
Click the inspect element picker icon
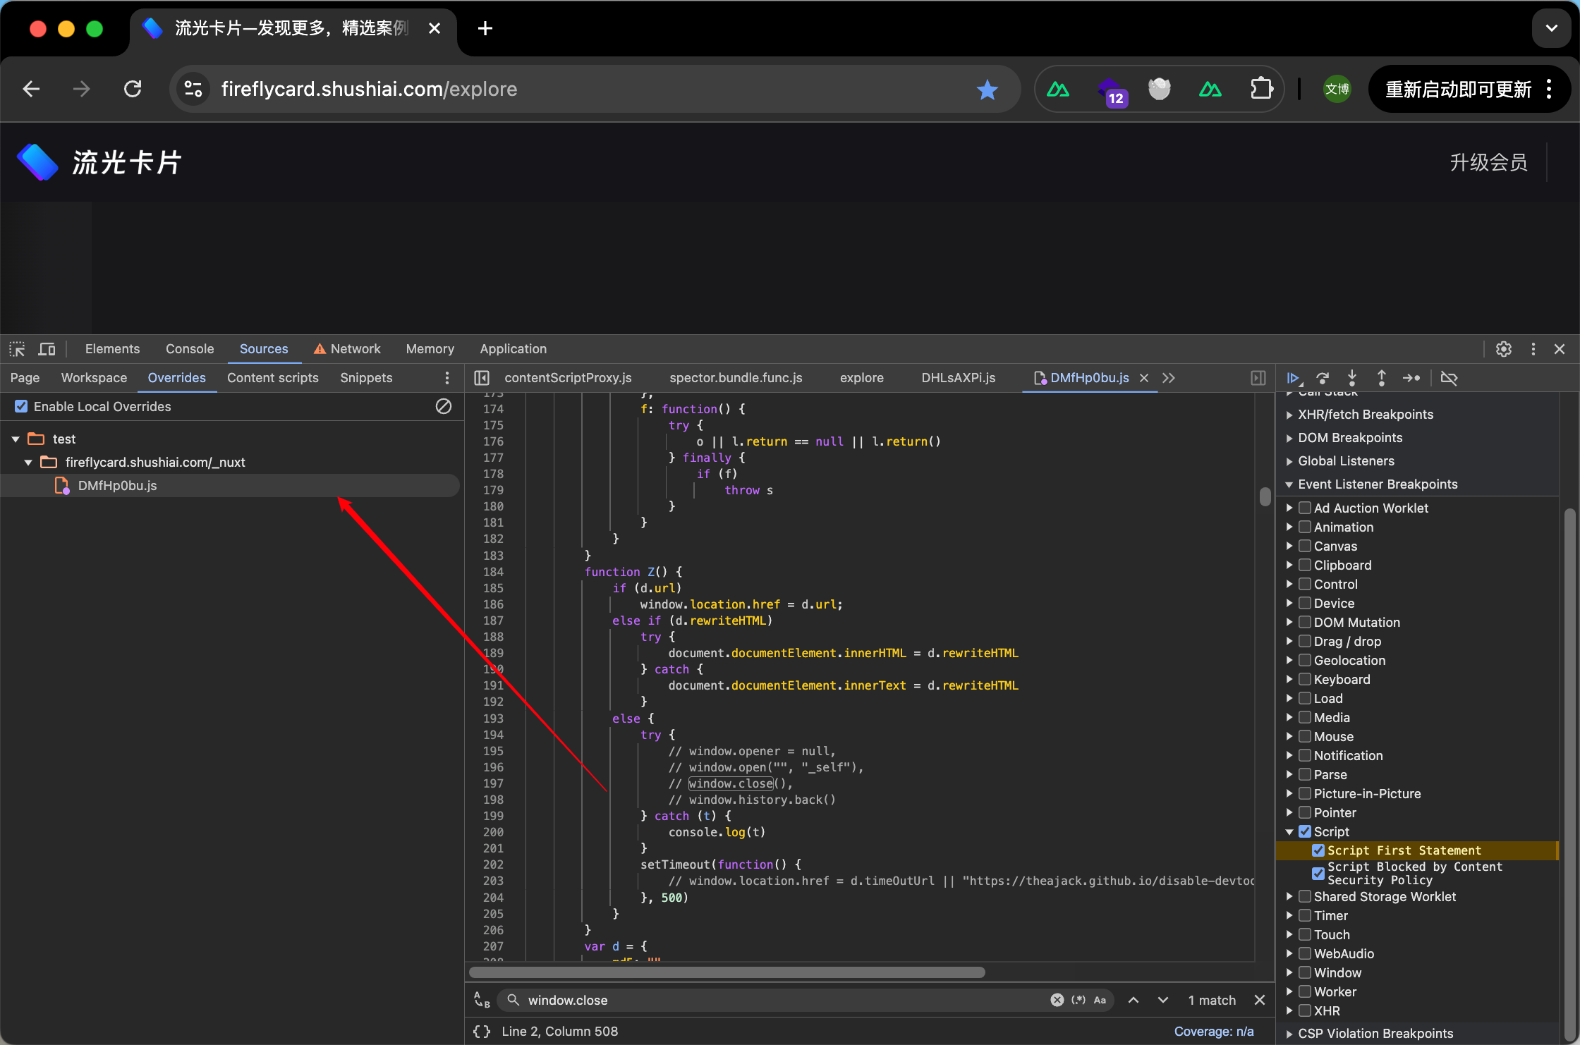click(x=17, y=349)
